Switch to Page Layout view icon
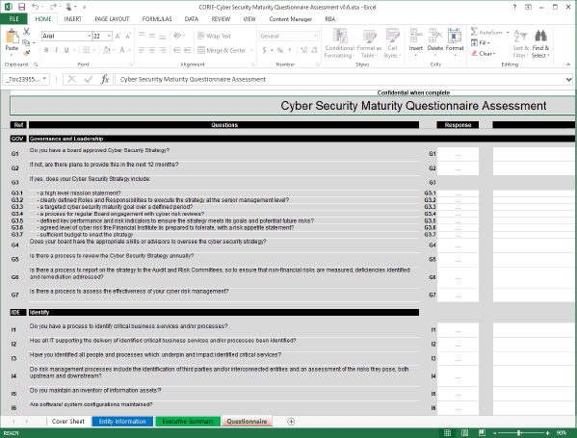 464,433
